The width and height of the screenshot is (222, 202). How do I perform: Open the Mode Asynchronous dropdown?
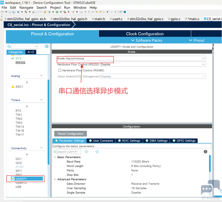(x=204, y=58)
